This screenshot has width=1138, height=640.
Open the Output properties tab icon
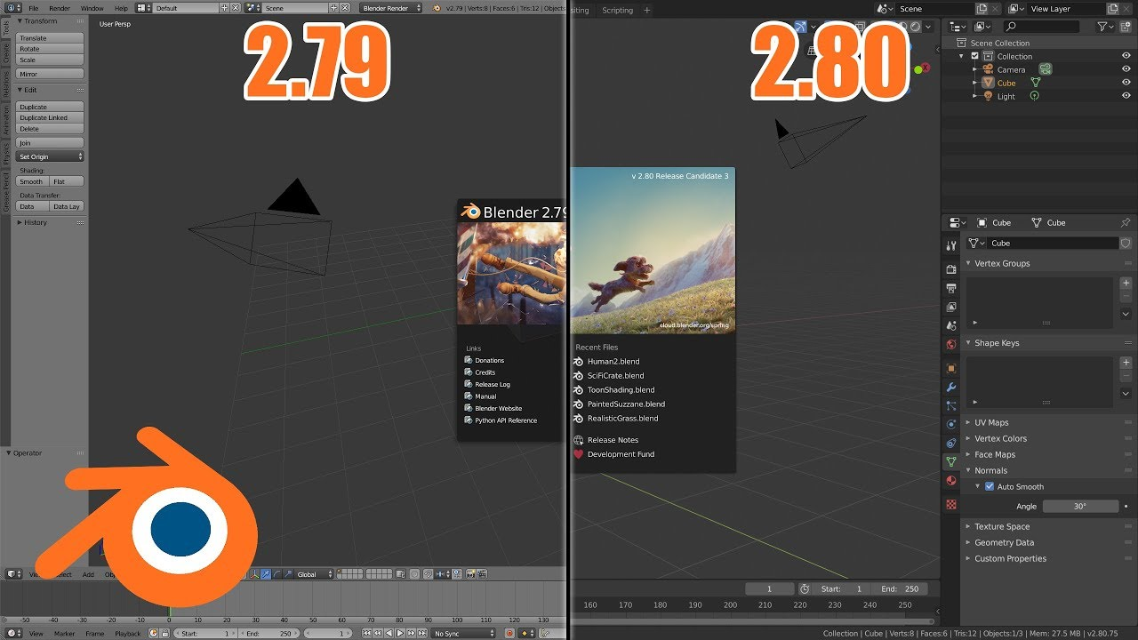(951, 288)
